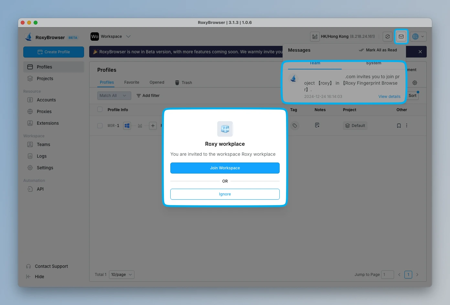Switch to the System messages tab

374,64
